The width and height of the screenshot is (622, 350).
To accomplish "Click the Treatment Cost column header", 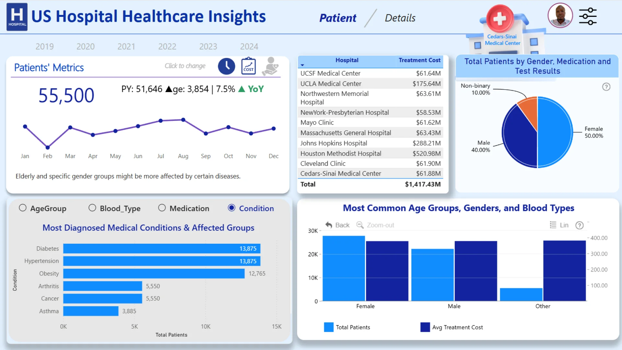I will pos(419,60).
